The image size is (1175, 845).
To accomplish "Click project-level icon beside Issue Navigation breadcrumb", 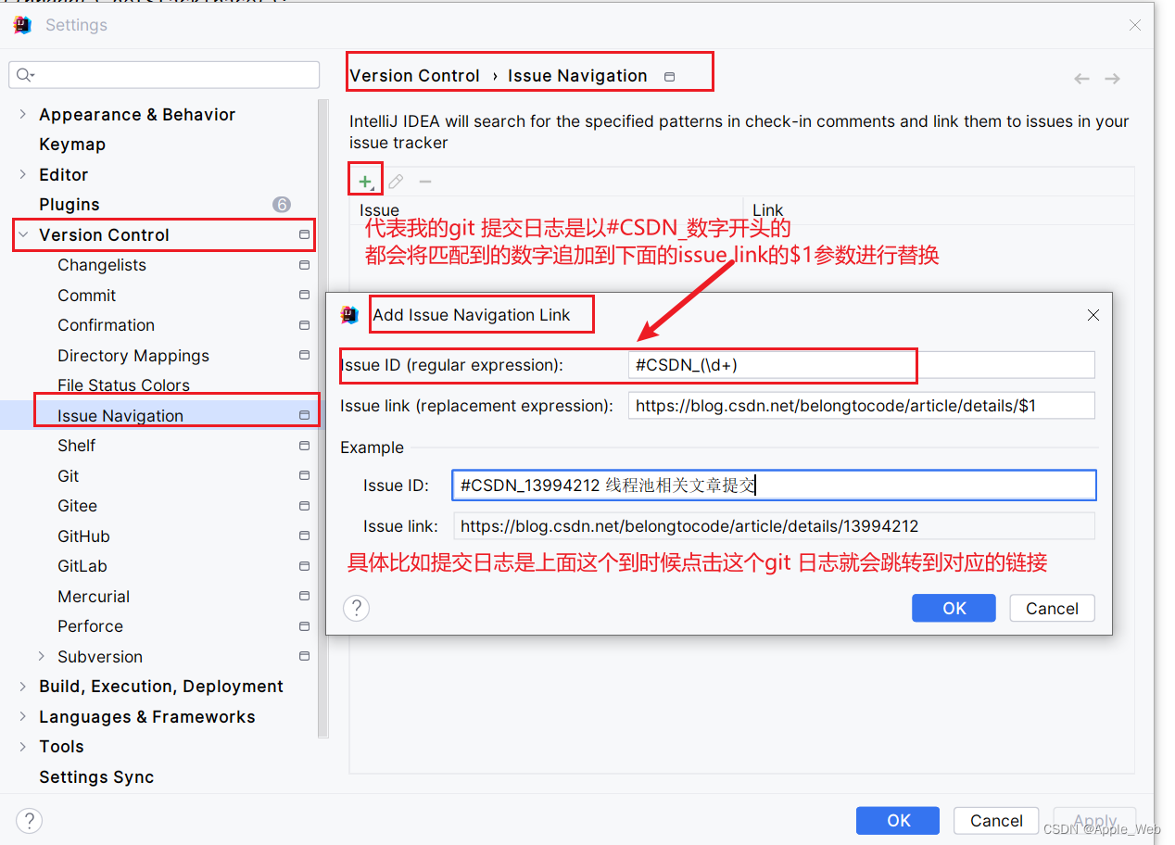I will (x=670, y=77).
